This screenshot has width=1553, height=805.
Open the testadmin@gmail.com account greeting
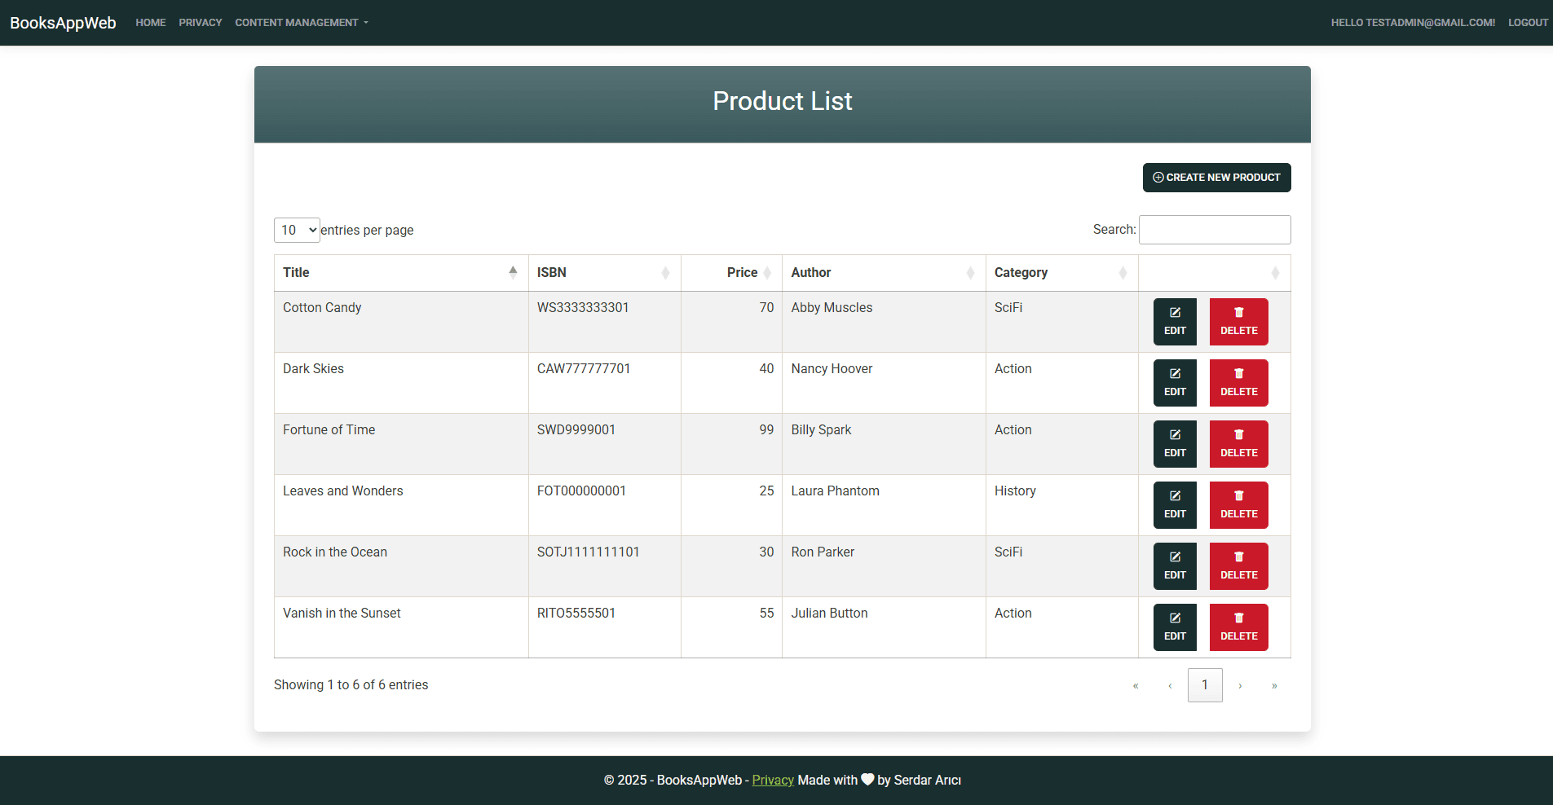[1413, 23]
